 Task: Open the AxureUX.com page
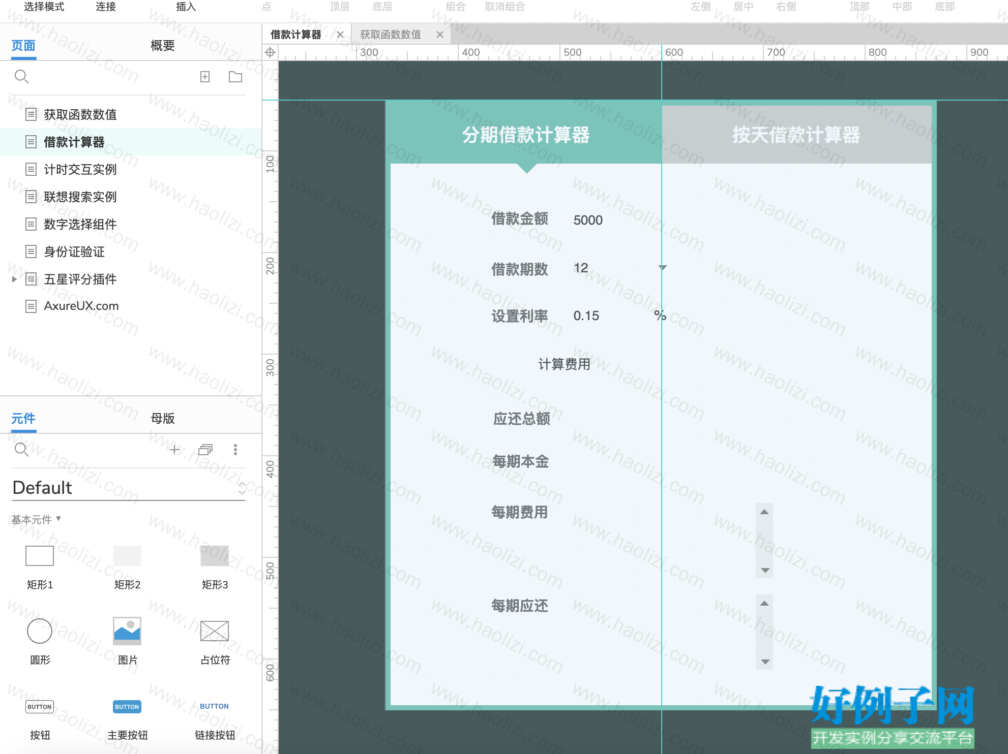(81, 306)
